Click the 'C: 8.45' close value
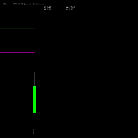Viewport: 138px width, 138px height. point(48,7)
